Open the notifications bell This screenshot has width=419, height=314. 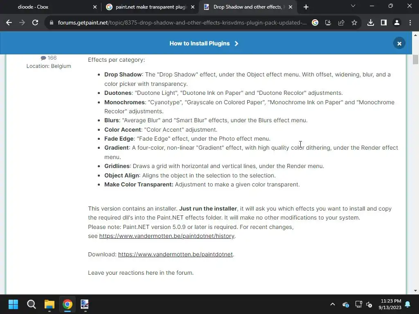click(408, 304)
